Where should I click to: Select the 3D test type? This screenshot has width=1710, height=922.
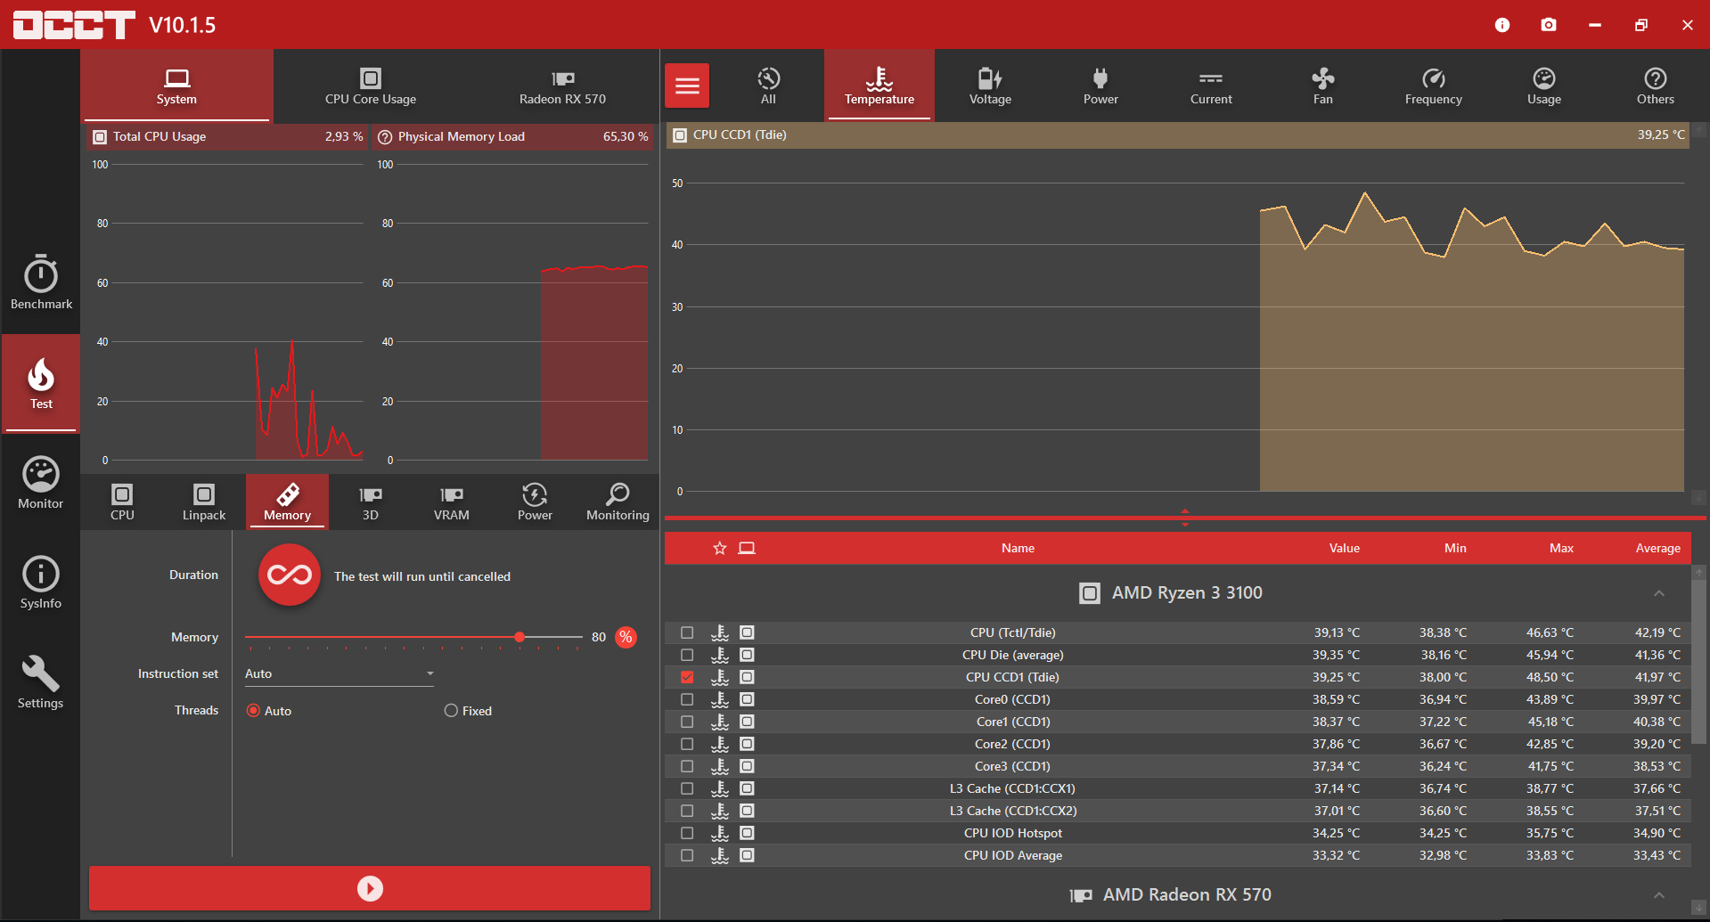point(371,502)
